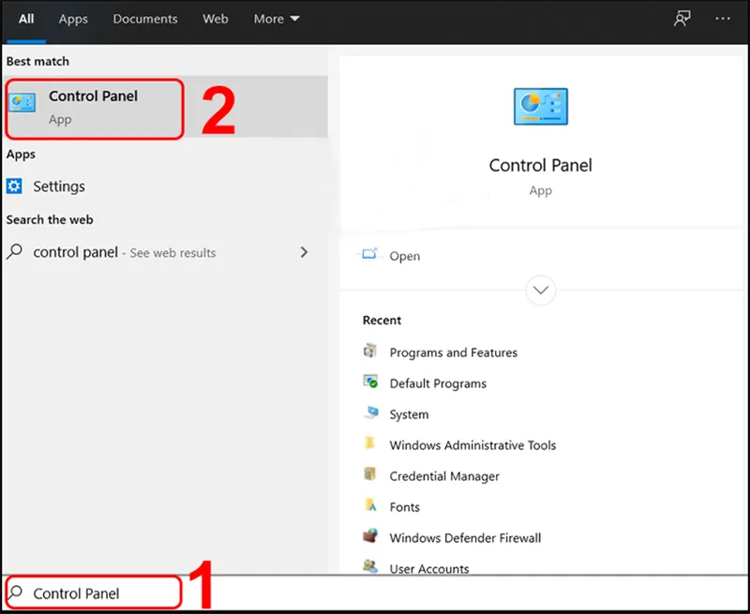The height and width of the screenshot is (614, 750).
Task: Open the three-dot options menu
Action: click(x=722, y=19)
